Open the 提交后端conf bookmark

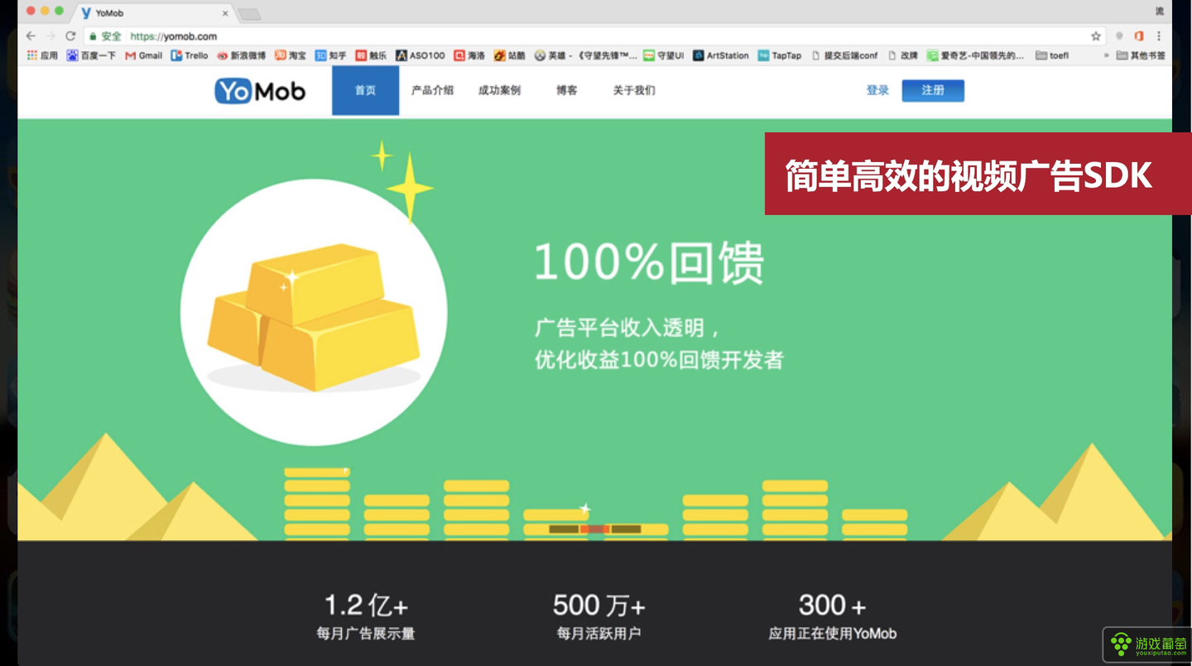tap(844, 55)
